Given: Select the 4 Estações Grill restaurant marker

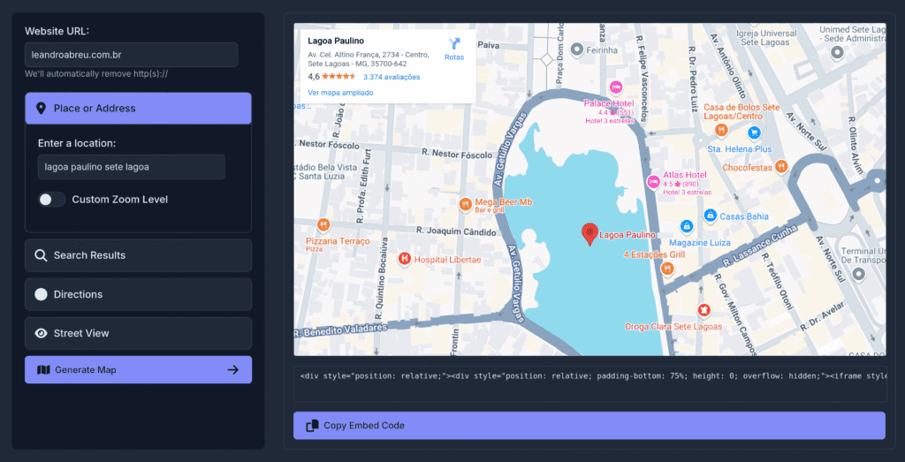Looking at the screenshot, I should [x=667, y=269].
